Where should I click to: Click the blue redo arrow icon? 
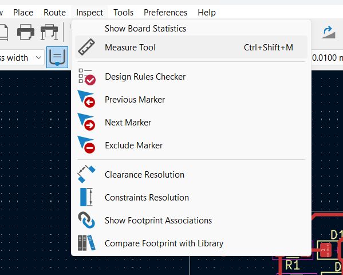[328, 33]
